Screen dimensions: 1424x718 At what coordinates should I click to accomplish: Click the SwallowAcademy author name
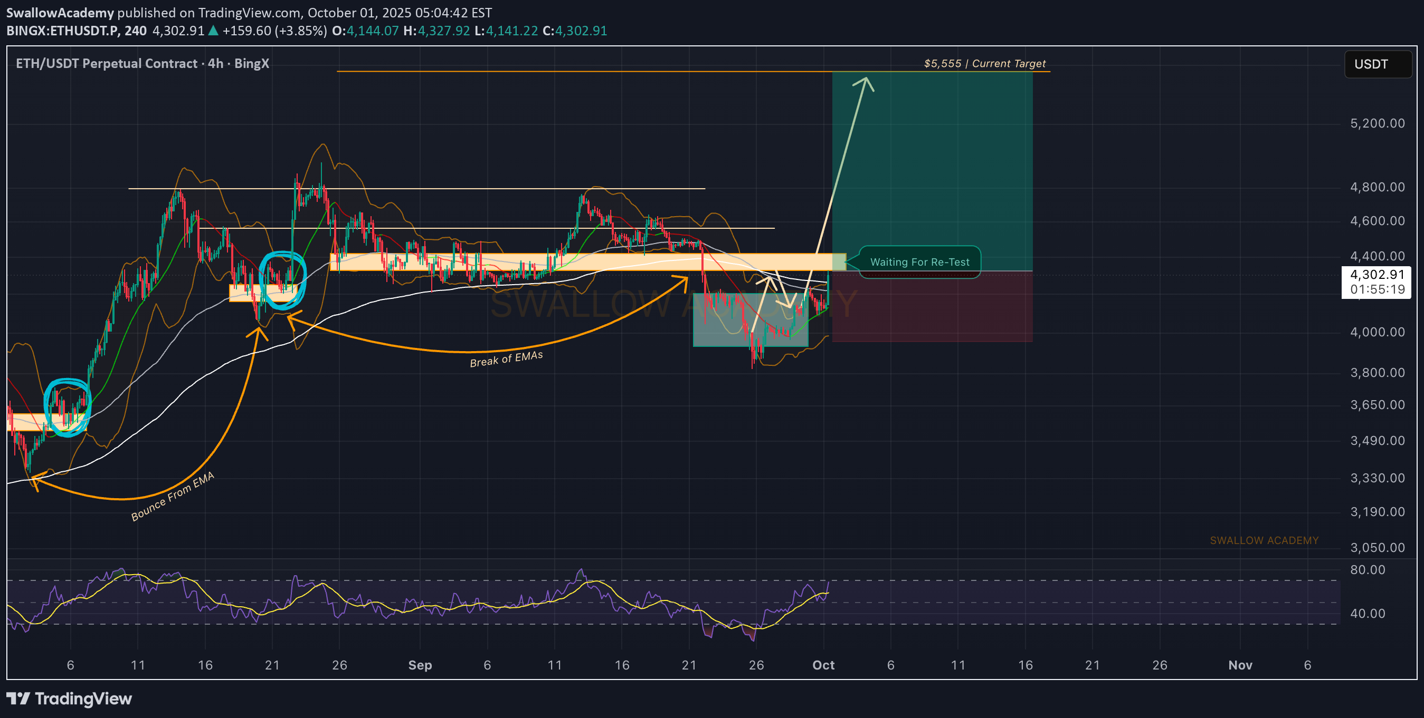tap(60, 13)
